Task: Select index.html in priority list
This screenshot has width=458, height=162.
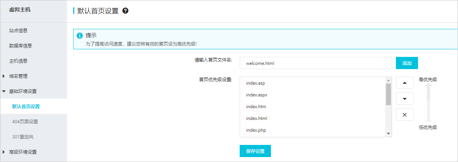Action: click(x=313, y=118)
